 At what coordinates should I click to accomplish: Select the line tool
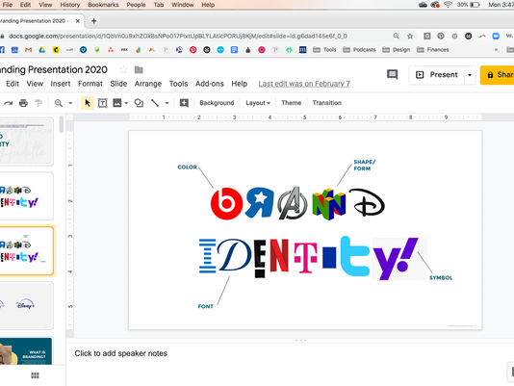(x=155, y=103)
